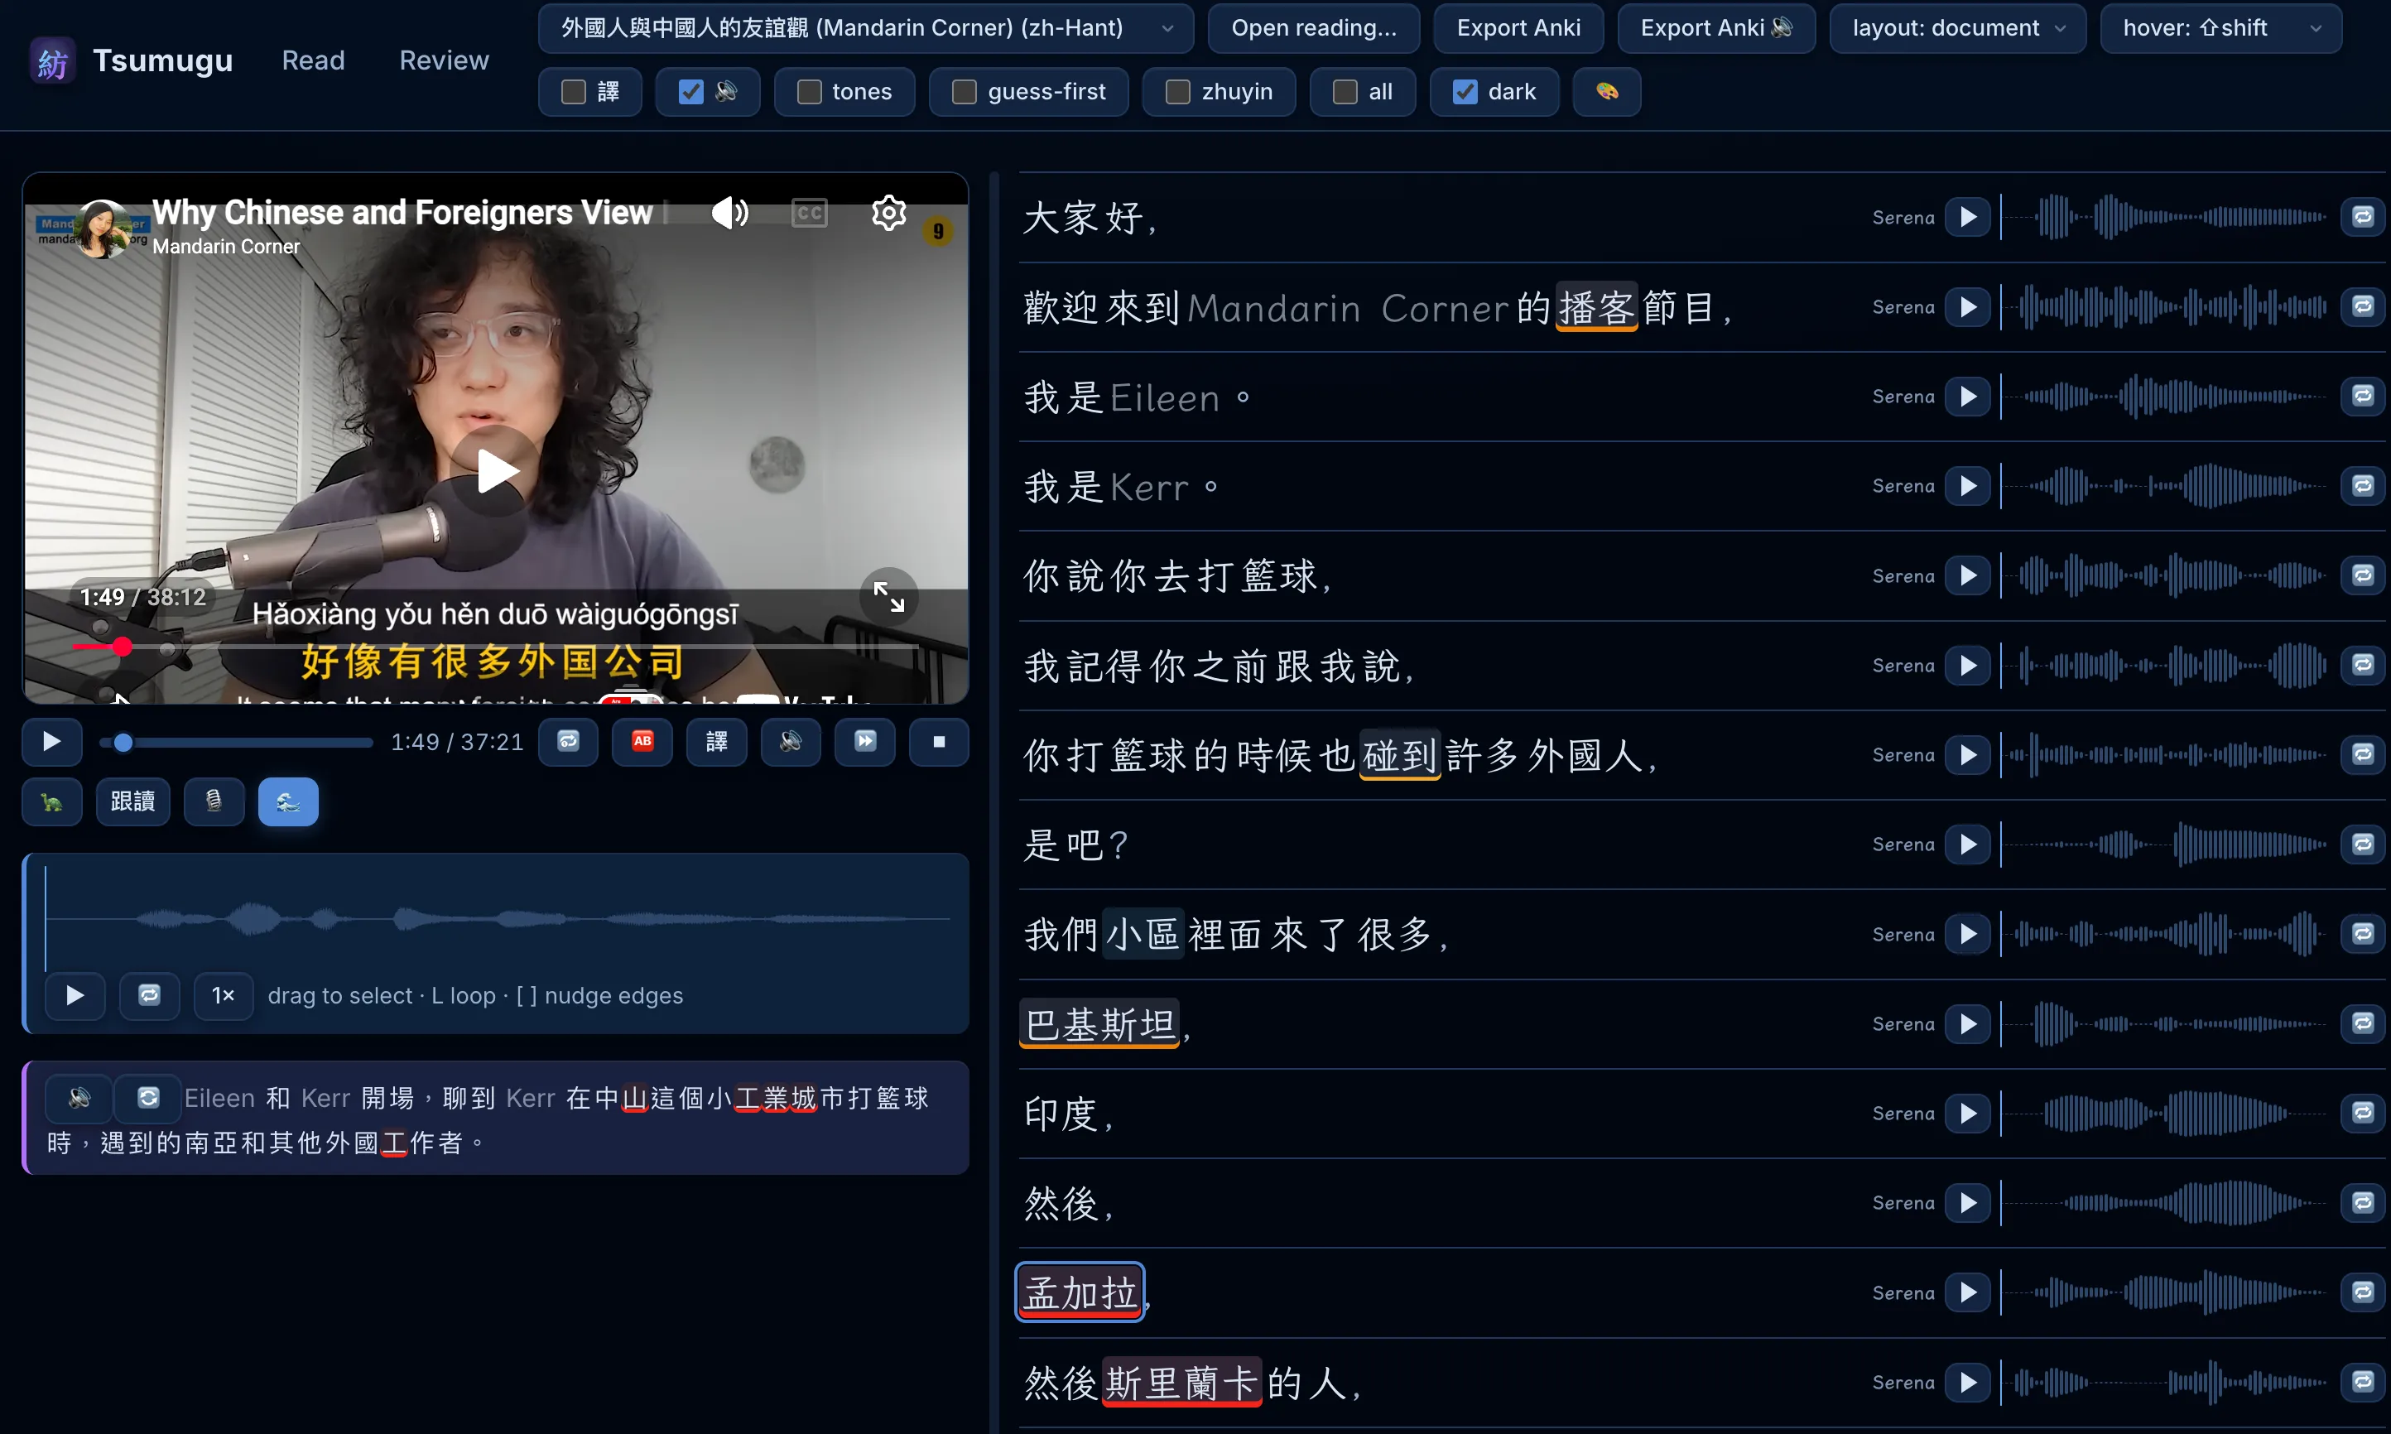This screenshot has width=2391, height=1434.
Task: Toggle the AB repeat button
Action: coord(642,742)
